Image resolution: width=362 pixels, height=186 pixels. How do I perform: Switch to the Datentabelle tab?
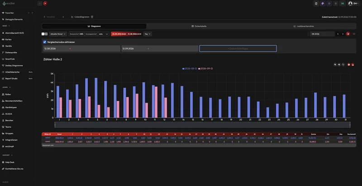point(199,26)
